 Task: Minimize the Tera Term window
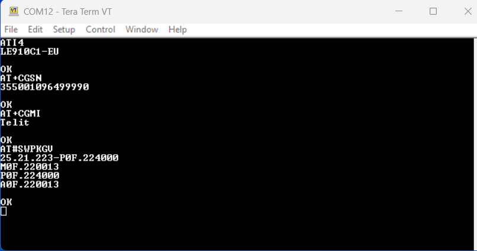point(399,11)
